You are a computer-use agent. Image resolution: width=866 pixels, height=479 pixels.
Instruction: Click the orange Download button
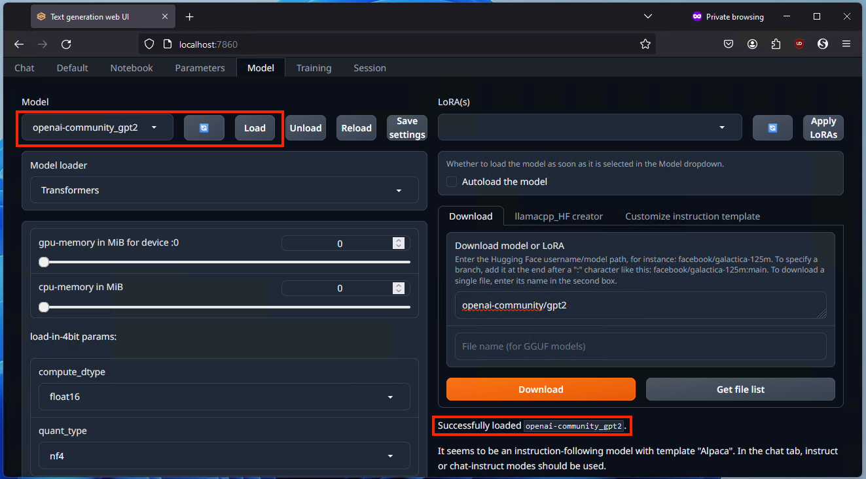(541, 389)
